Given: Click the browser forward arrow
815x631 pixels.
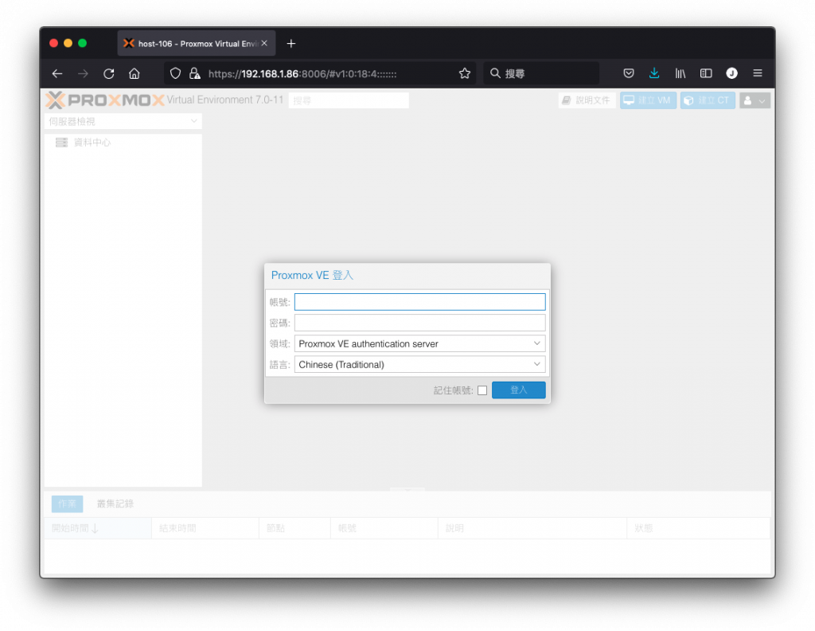Looking at the screenshot, I should (x=83, y=74).
